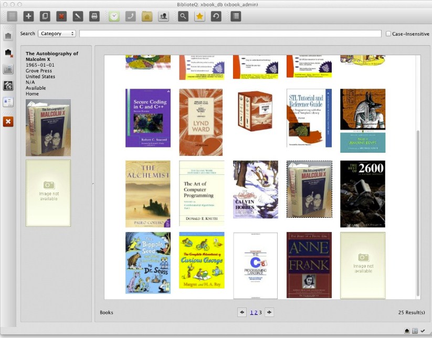Click the dark list icon at toolbar end
432x338 pixels.
pyautogui.click(x=236, y=16)
